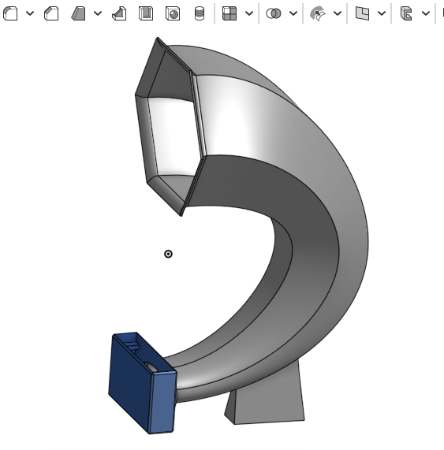Screen dimensions: 444x450
Task: Expand the Draft tool dropdown arrow
Action: tap(98, 13)
